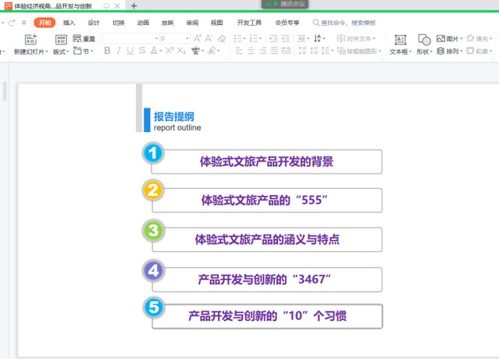
Task: Switch to the Insert (插入) tab
Action: [69, 23]
